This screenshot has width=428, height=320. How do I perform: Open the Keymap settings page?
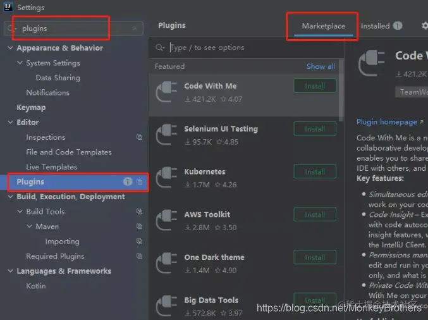coord(31,108)
